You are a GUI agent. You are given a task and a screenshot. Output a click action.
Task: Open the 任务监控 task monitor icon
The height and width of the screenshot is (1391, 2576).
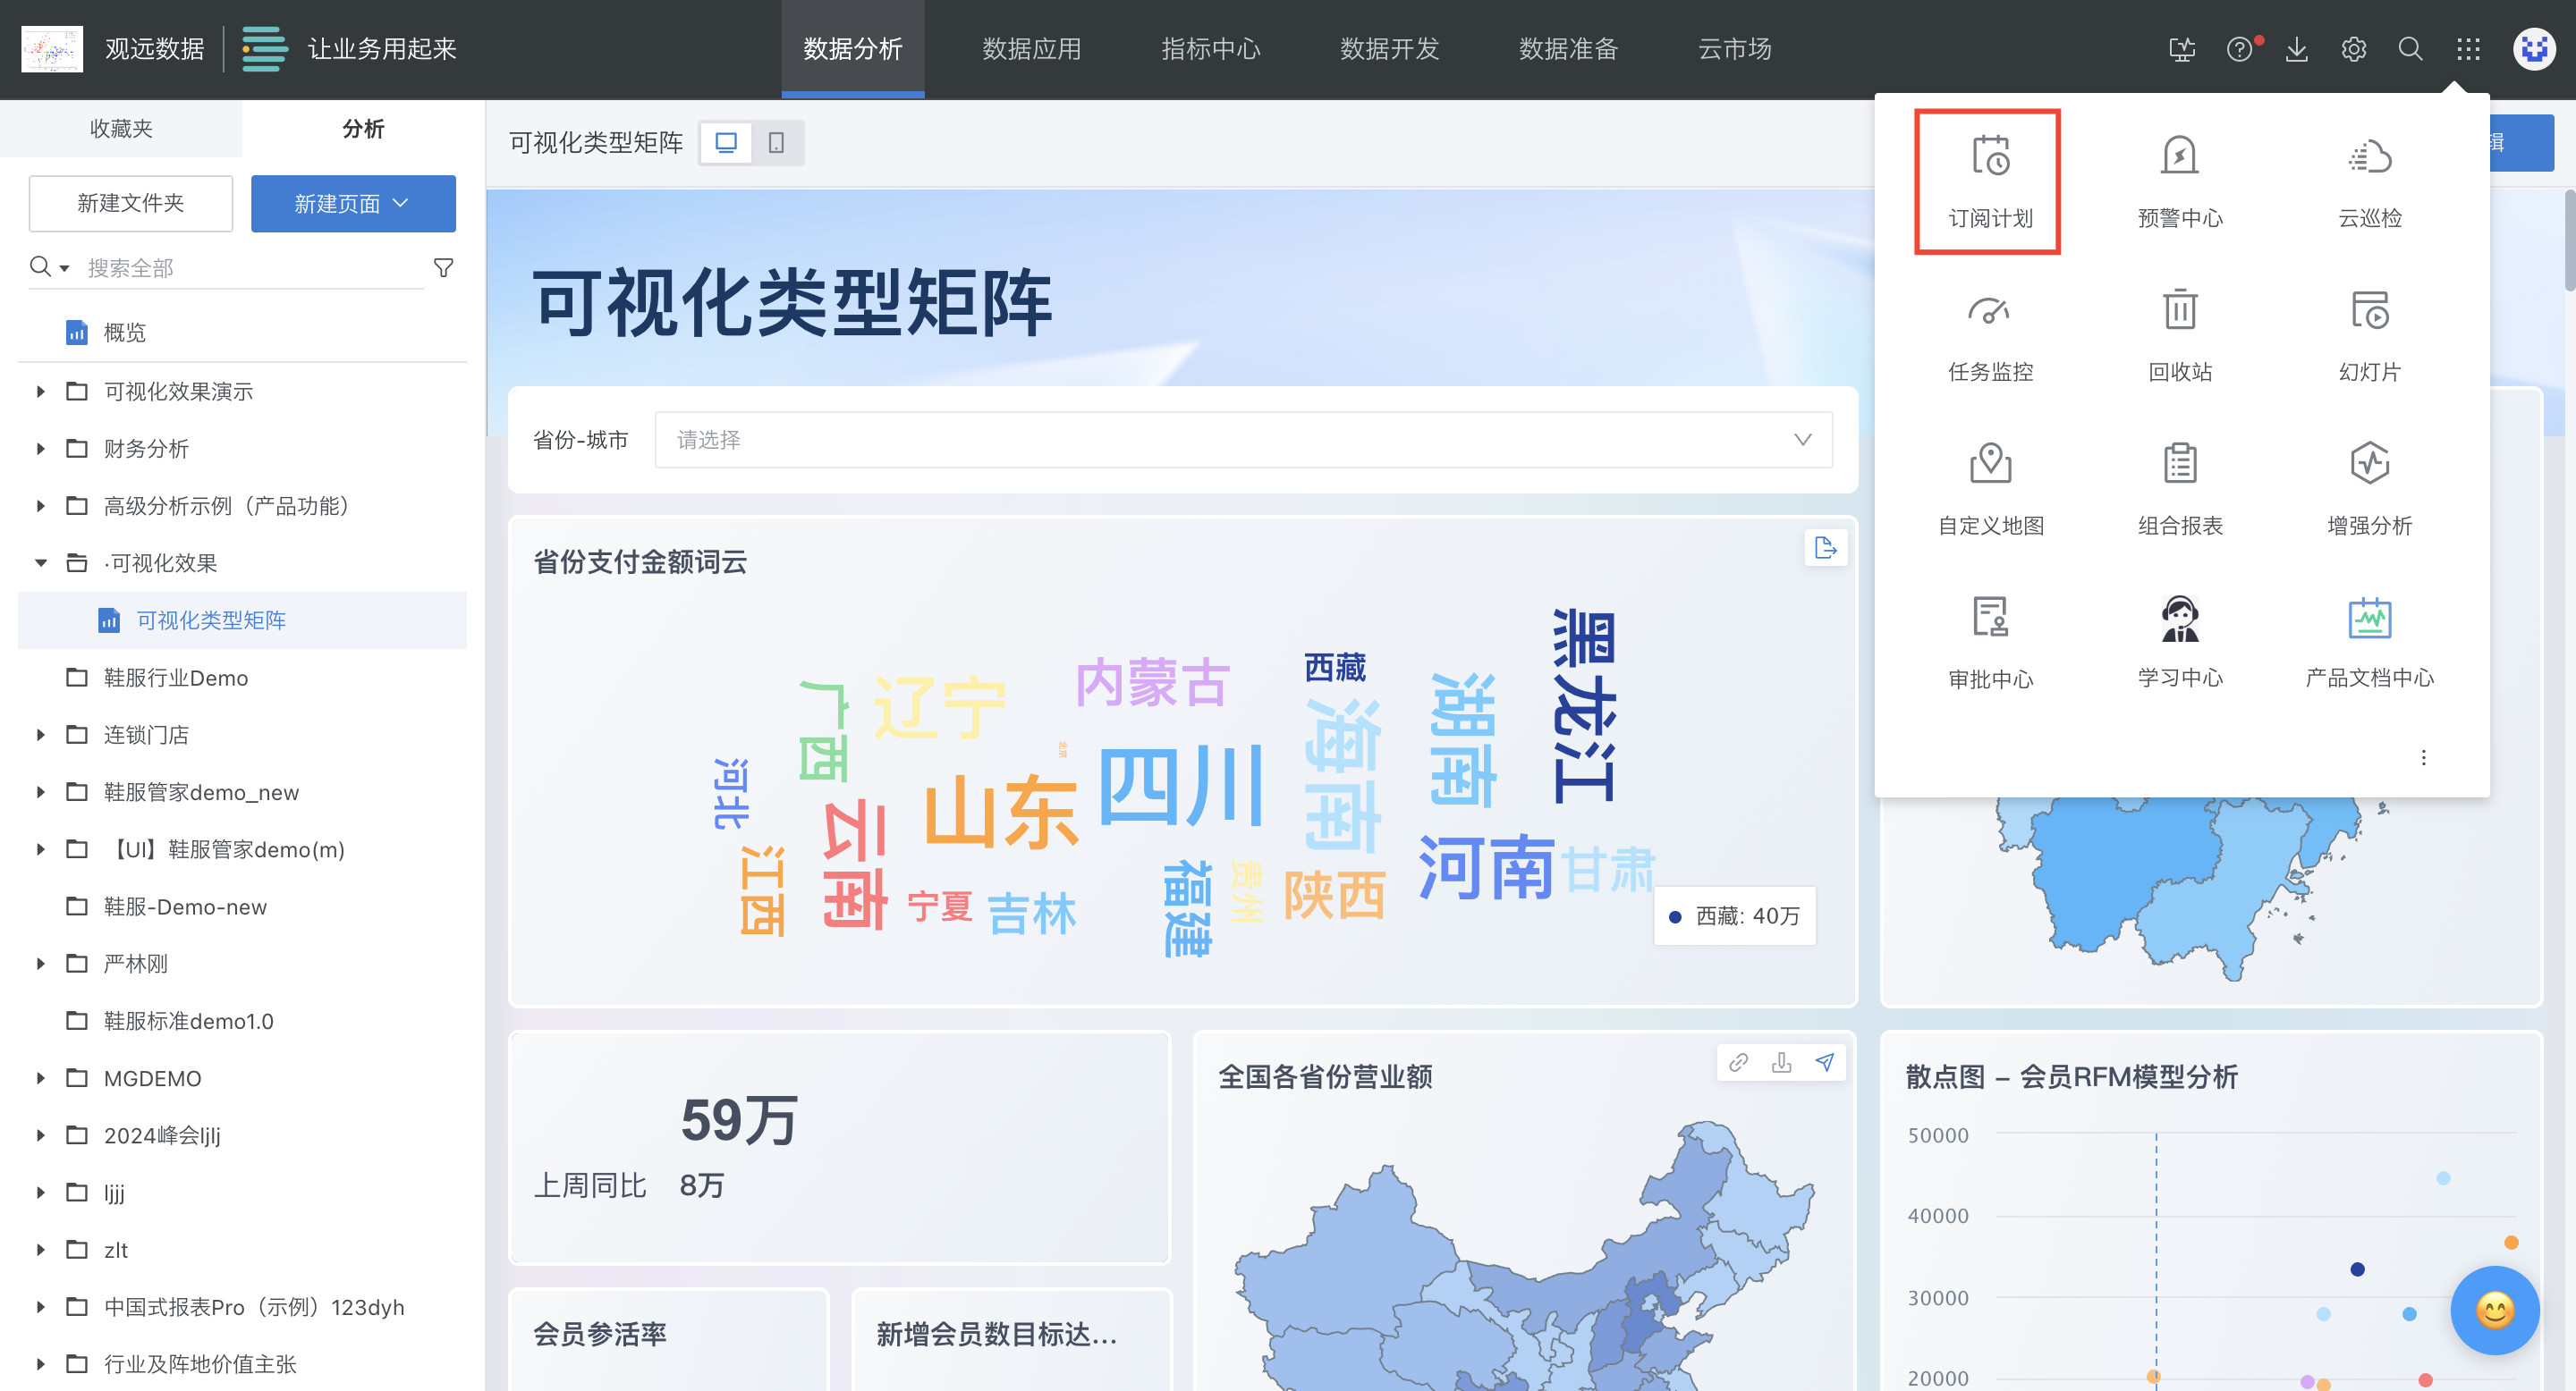1989,312
